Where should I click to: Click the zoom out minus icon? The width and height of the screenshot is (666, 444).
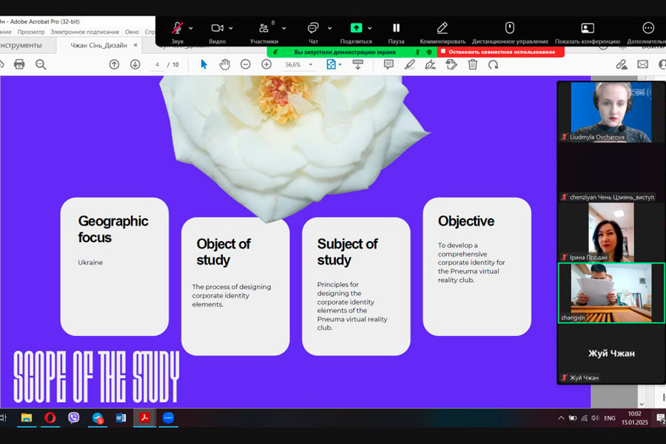tap(246, 65)
